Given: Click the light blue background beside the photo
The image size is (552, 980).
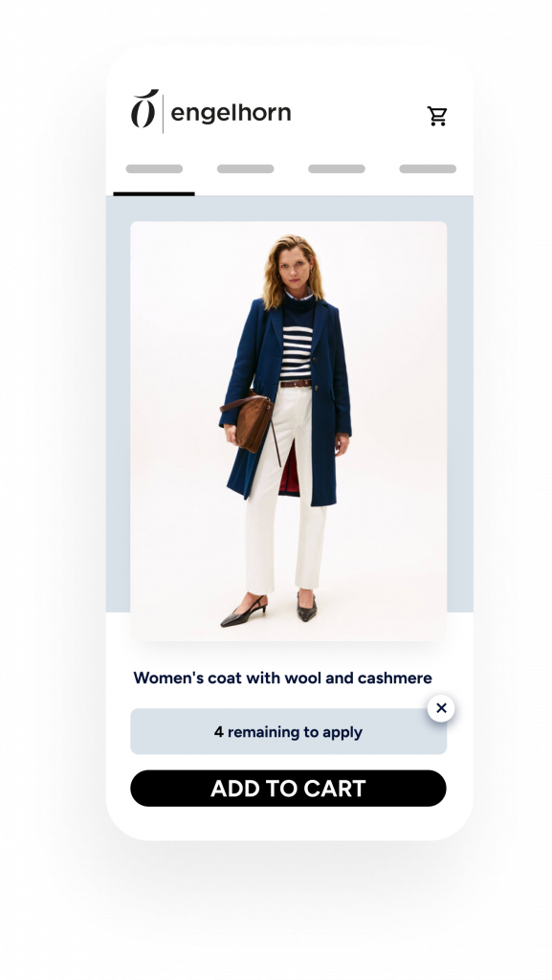Looking at the screenshot, I should tap(118, 406).
